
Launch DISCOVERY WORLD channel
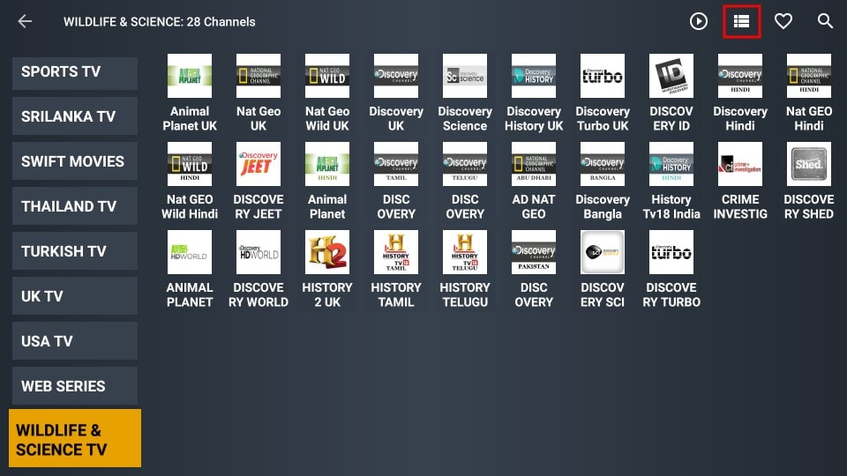(x=259, y=270)
